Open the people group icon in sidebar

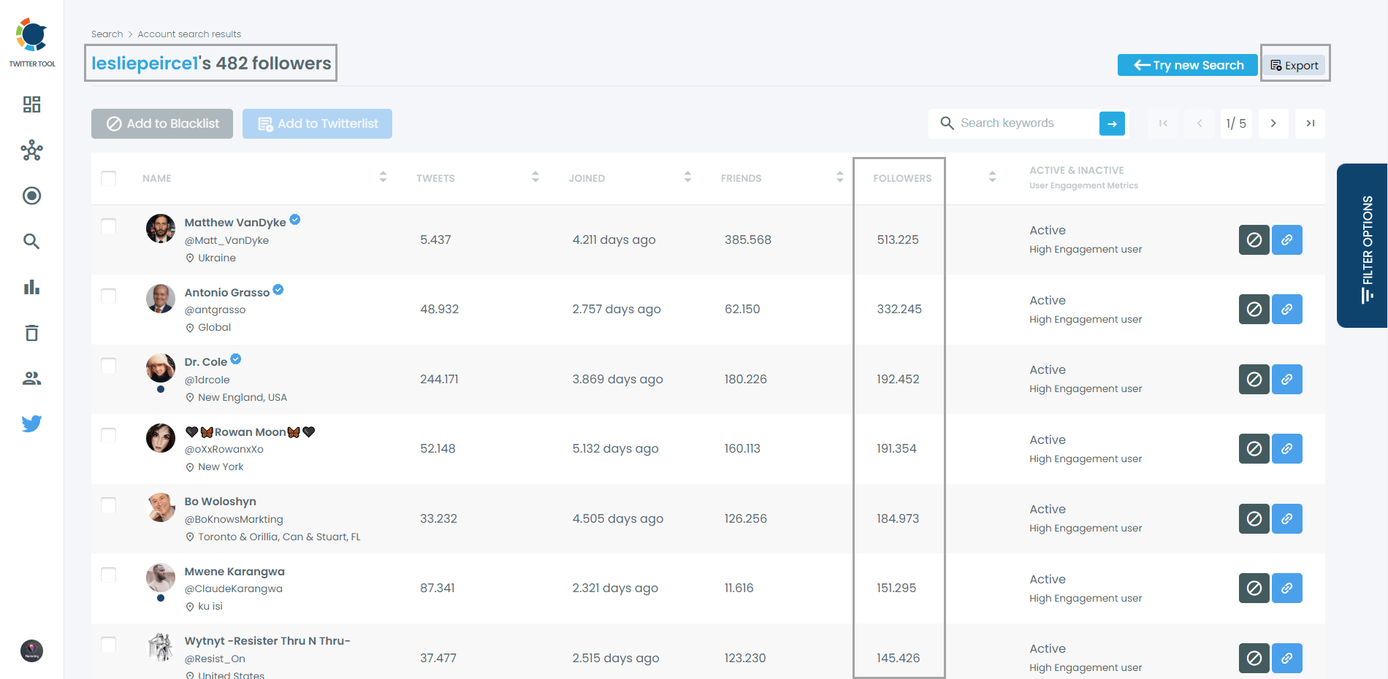(31, 378)
